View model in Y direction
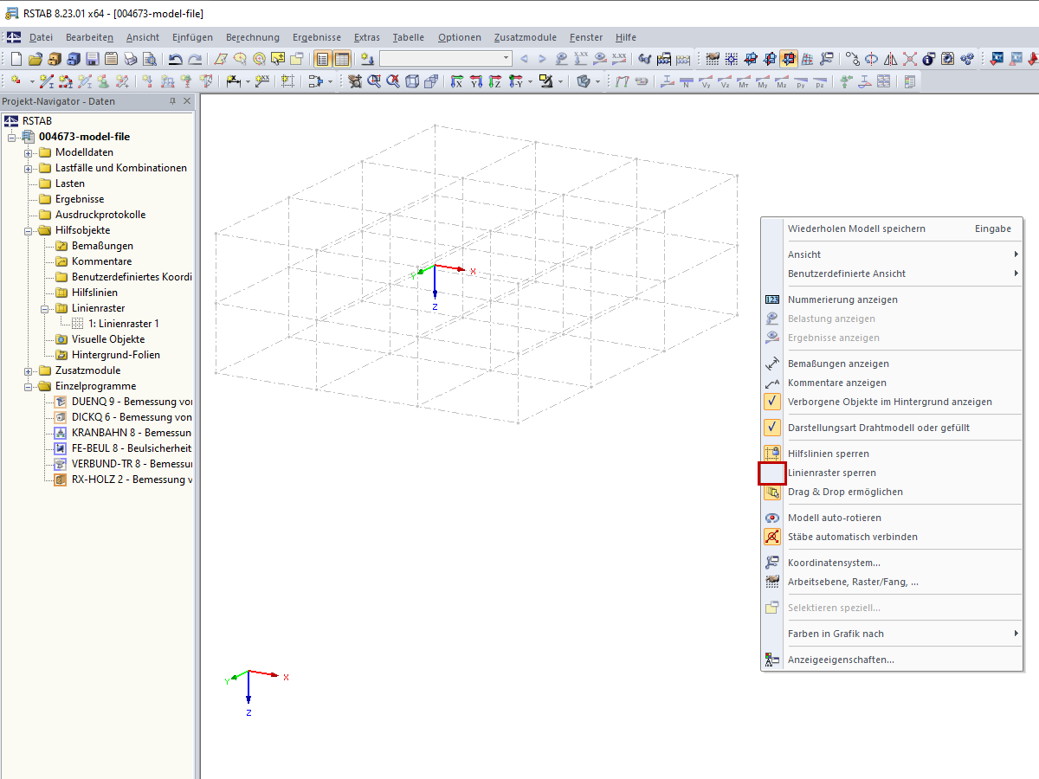Viewport: 1039px width, 779px height. tap(476, 81)
